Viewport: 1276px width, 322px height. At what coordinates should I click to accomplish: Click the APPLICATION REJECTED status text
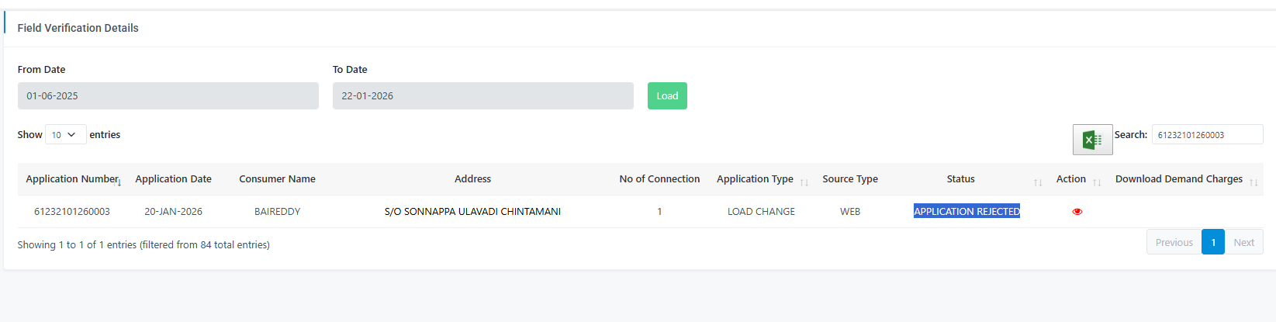pyautogui.click(x=967, y=212)
